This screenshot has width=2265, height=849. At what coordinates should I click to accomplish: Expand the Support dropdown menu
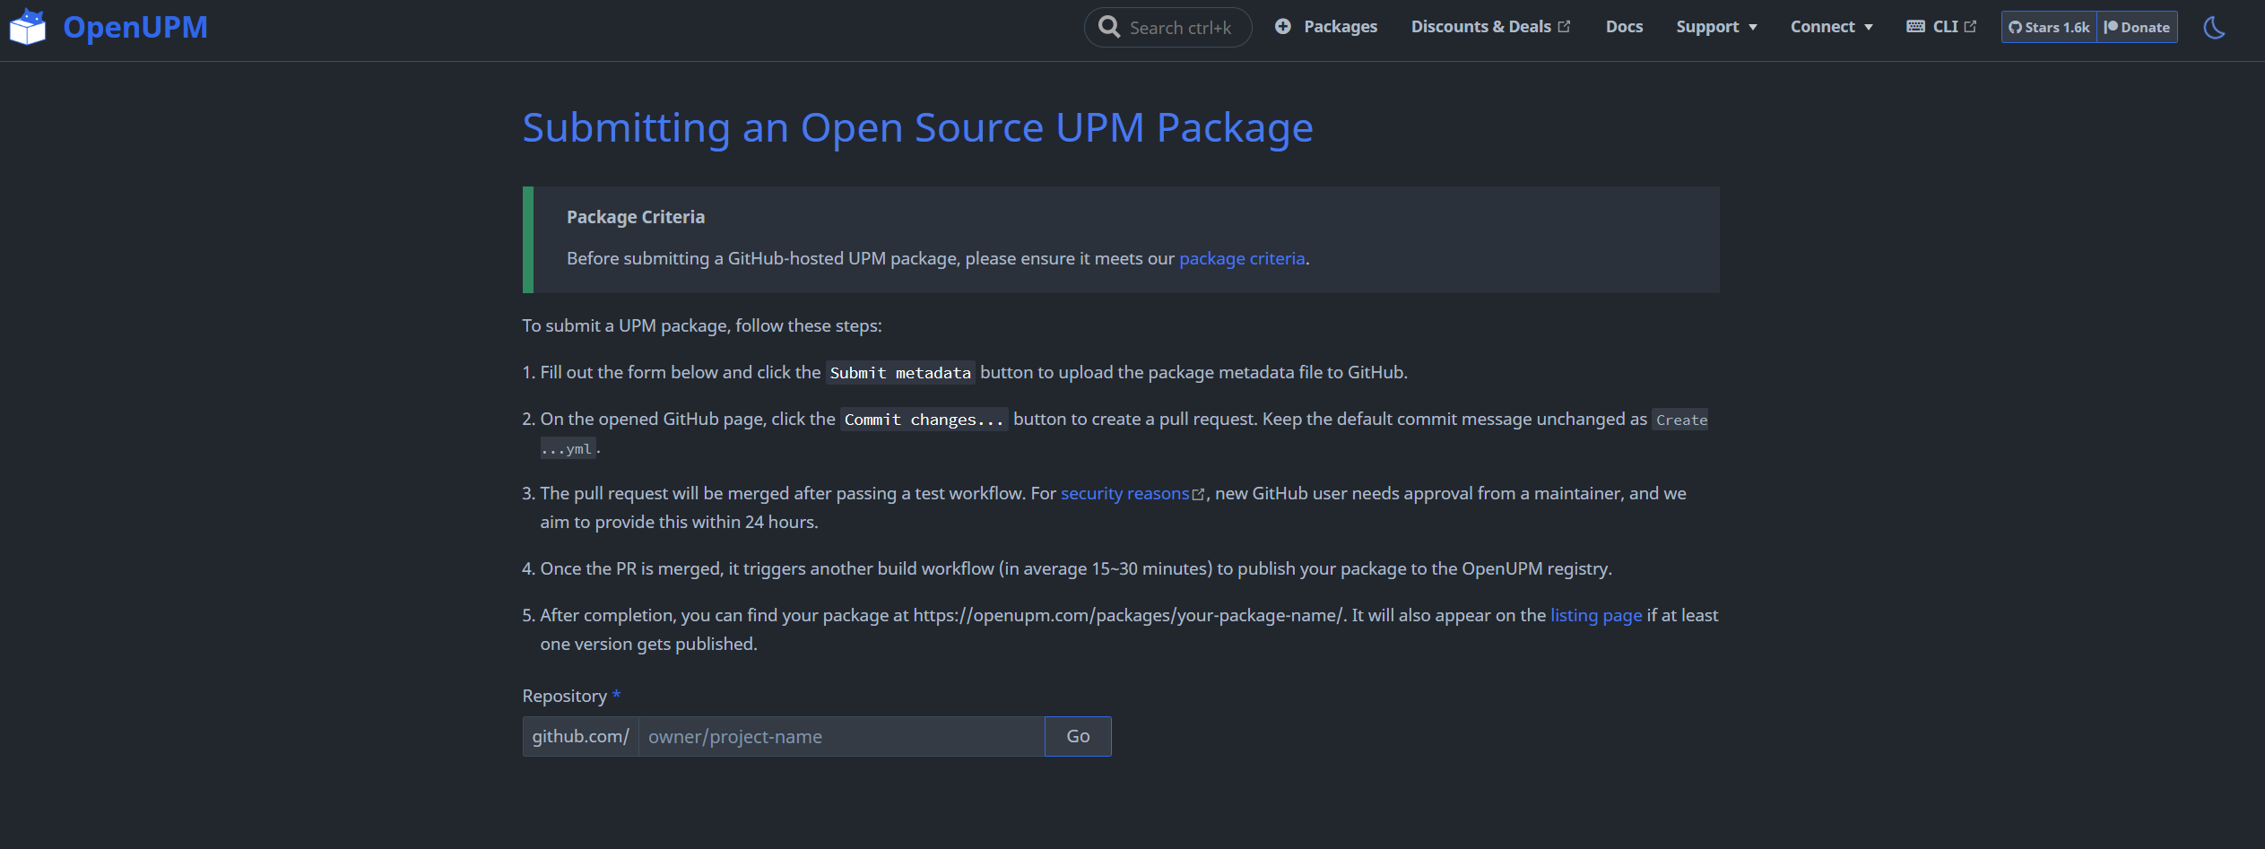pyautogui.click(x=1716, y=27)
